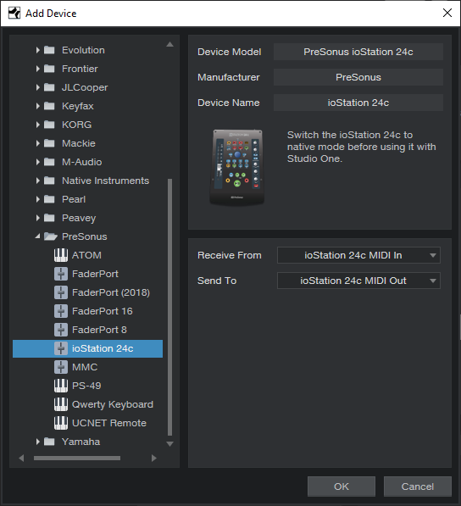Confirm with the OK button
This screenshot has width=461, height=506.
pyautogui.click(x=342, y=487)
